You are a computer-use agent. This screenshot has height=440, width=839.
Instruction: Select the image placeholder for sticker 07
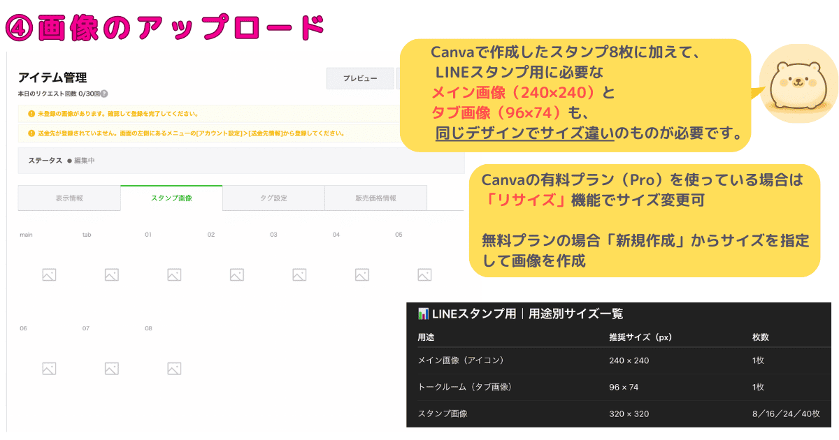[x=111, y=369]
